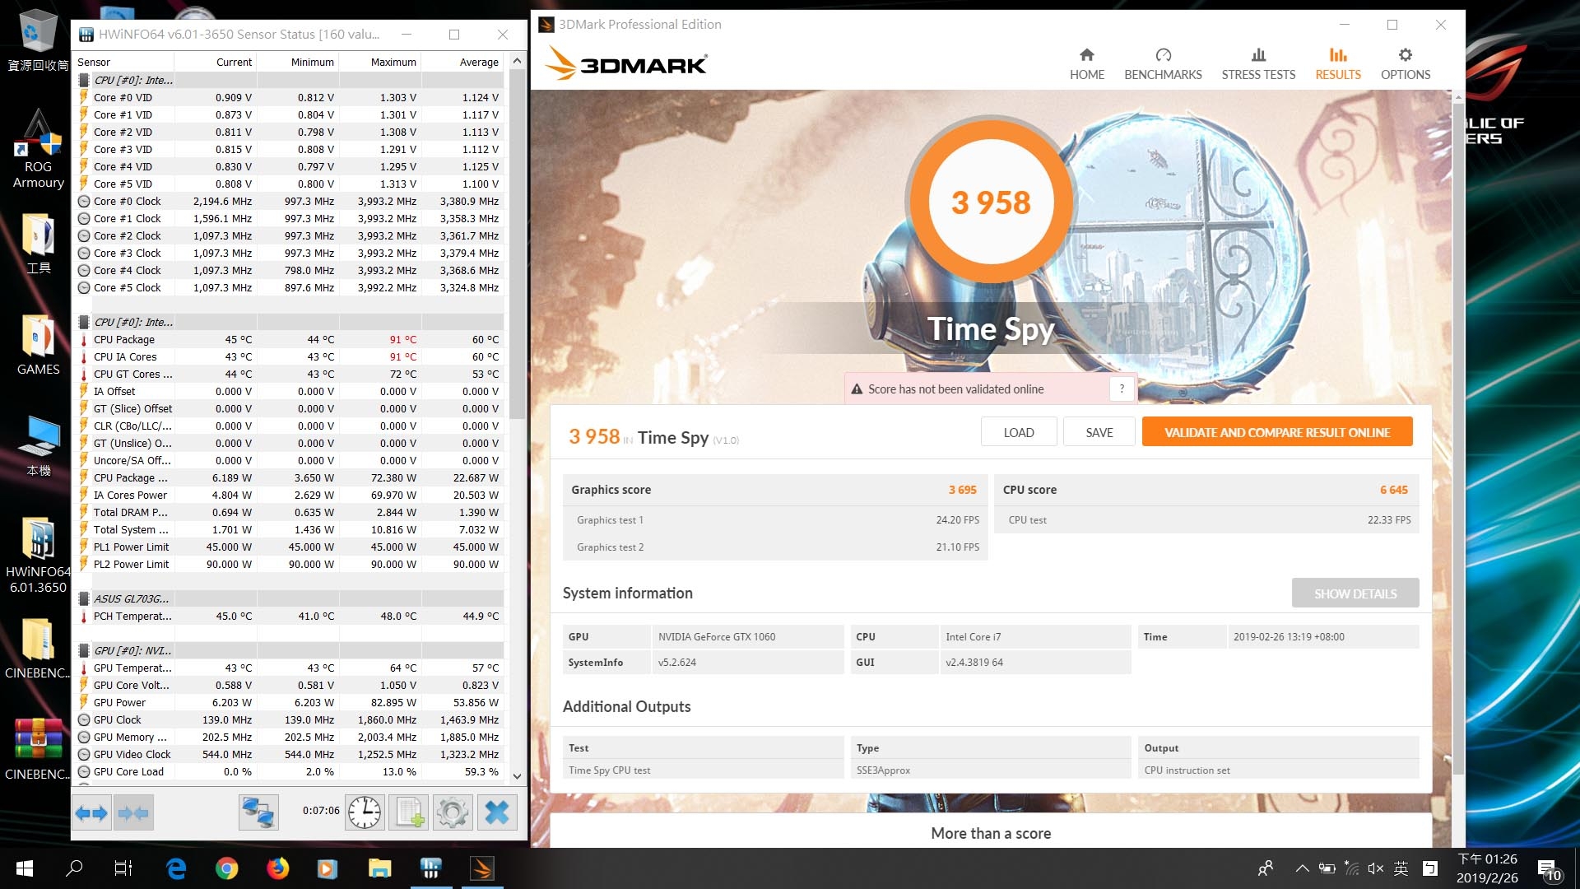Open the CINEBENCH folder desktop icon

click(x=38, y=649)
